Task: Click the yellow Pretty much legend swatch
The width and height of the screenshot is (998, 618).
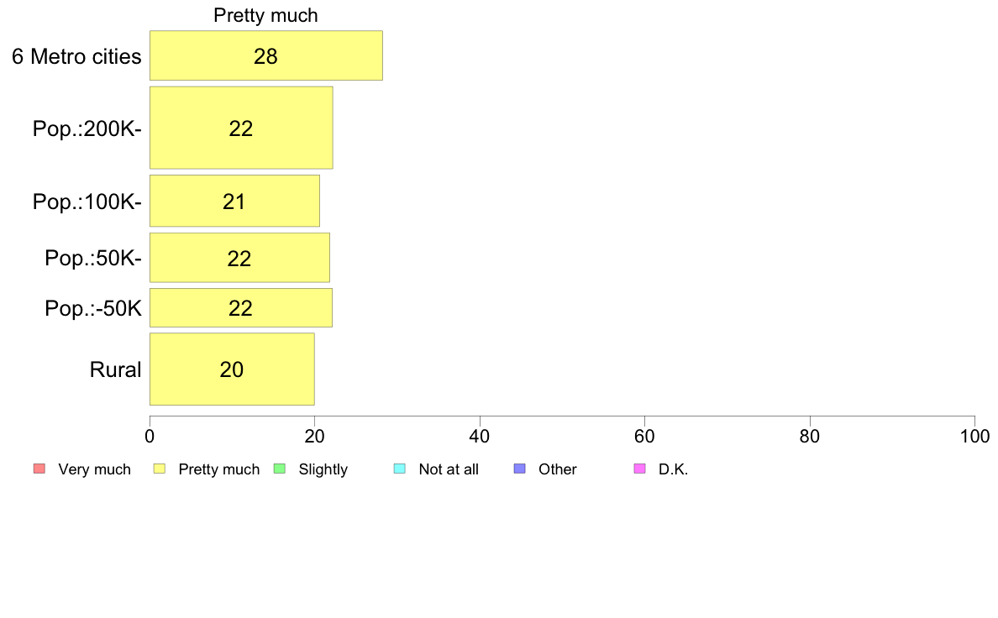Action: pyautogui.click(x=160, y=469)
